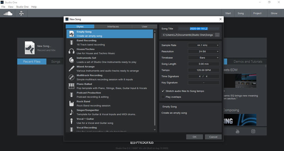Open the EDM news thumbnail
The width and height of the screenshot is (284, 151).
(x=240, y=81)
